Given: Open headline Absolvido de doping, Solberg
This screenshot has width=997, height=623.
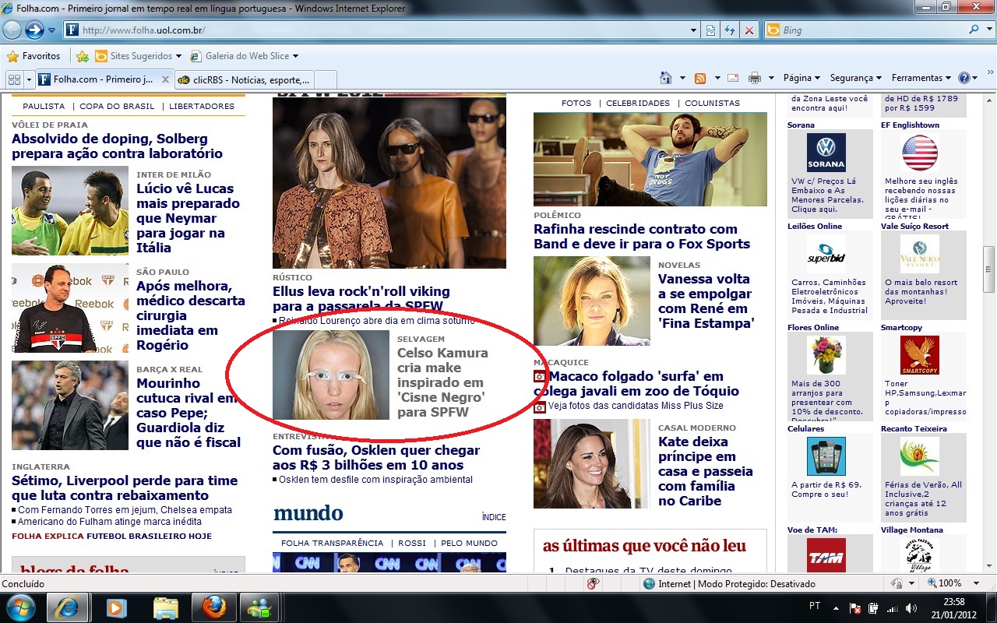Looking at the screenshot, I should pyautogui.click(x=117, y=146).
